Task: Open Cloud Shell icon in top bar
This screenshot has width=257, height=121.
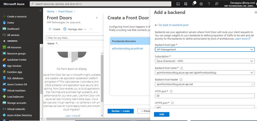Action: (x=178, y=4)
